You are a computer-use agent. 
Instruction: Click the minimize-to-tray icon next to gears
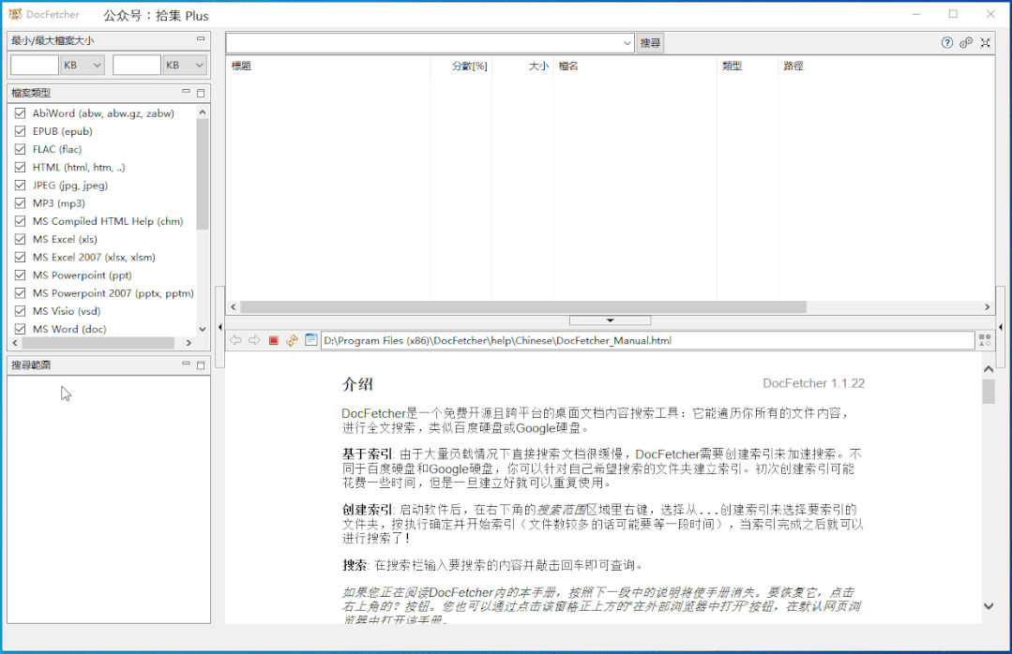(985, 42)
